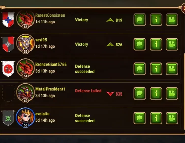
Task: Watch replay of savi95 battle
Action: point(172,44)
